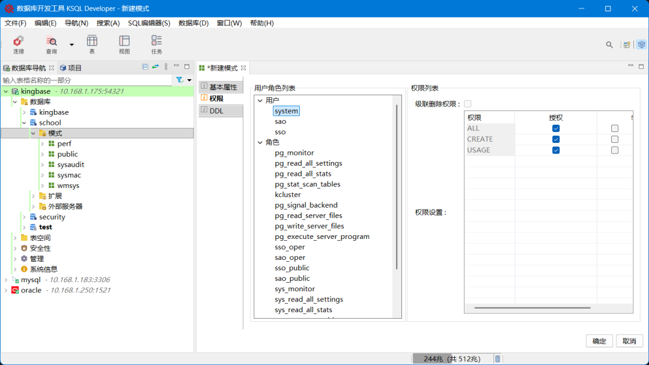Click the 管理 gear icon
This screenshot has width=649, height=365.
[x=24, y=259]
